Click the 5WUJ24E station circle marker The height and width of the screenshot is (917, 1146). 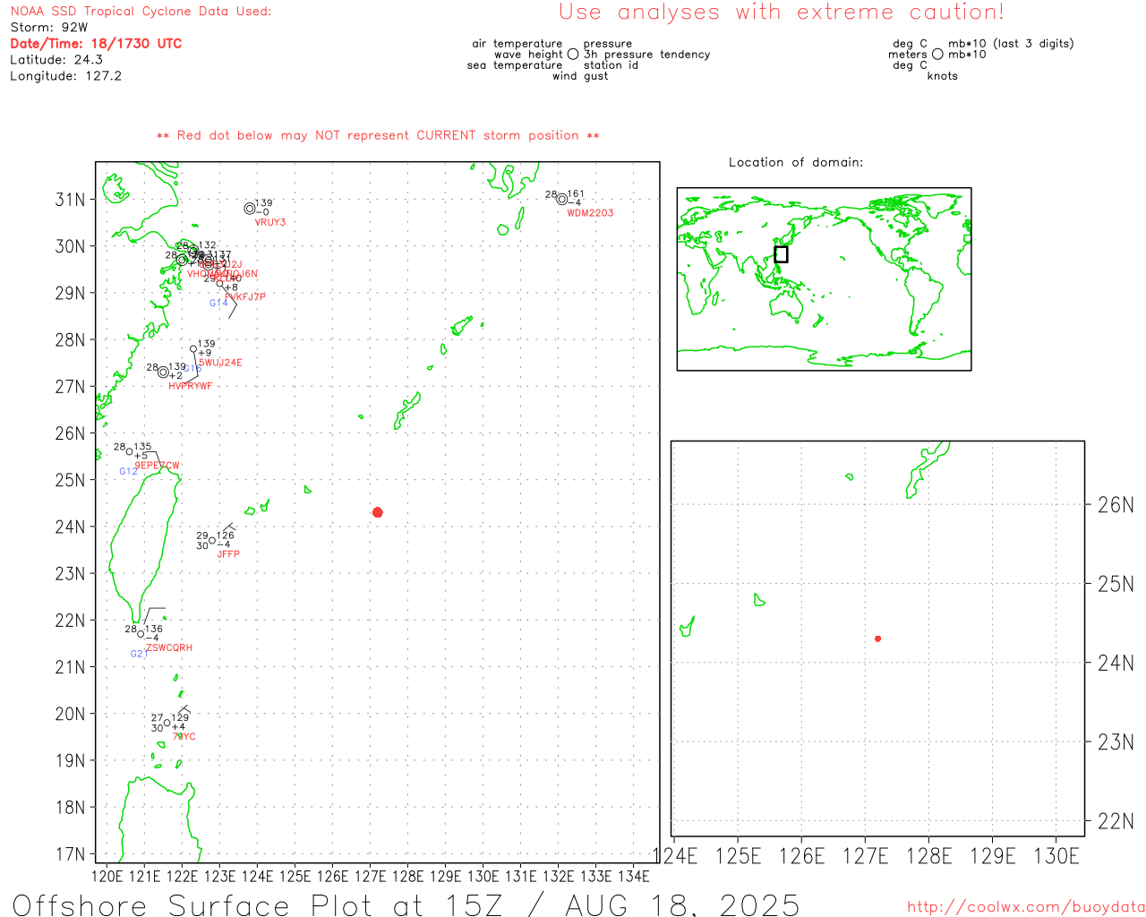(193, 349)
